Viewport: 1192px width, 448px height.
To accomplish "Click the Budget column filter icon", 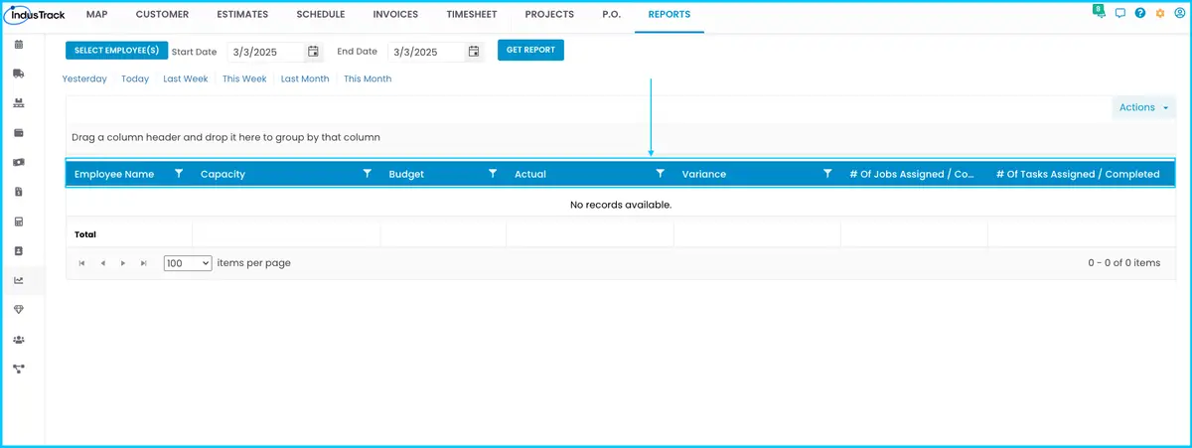I will 493,174.
